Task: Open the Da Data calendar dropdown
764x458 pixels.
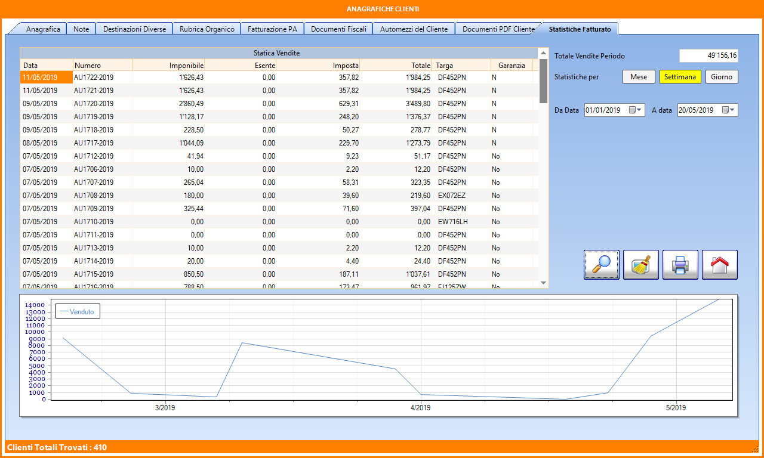Action: [x=636, y=110]
